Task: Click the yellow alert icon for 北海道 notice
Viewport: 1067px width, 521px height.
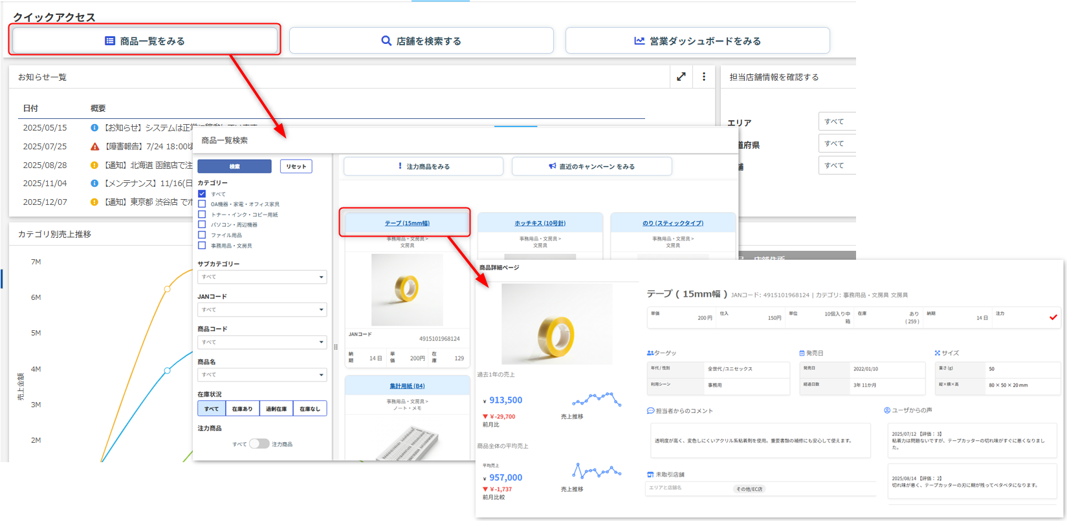Action: point(94,165)
